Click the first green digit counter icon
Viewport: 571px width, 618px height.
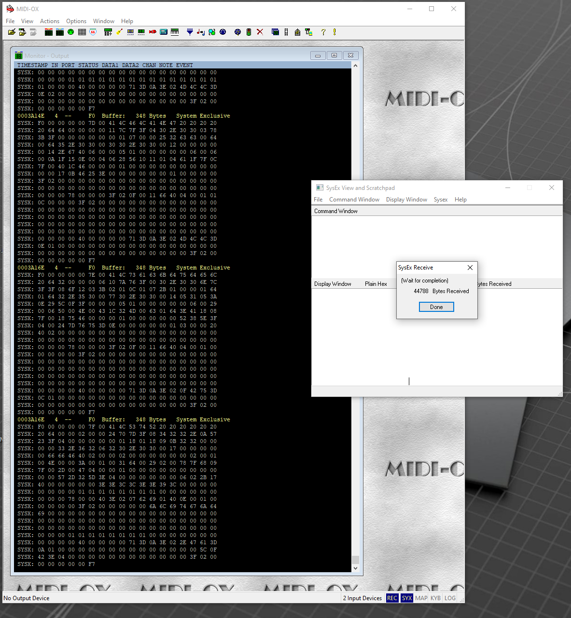tap(130, 32)
